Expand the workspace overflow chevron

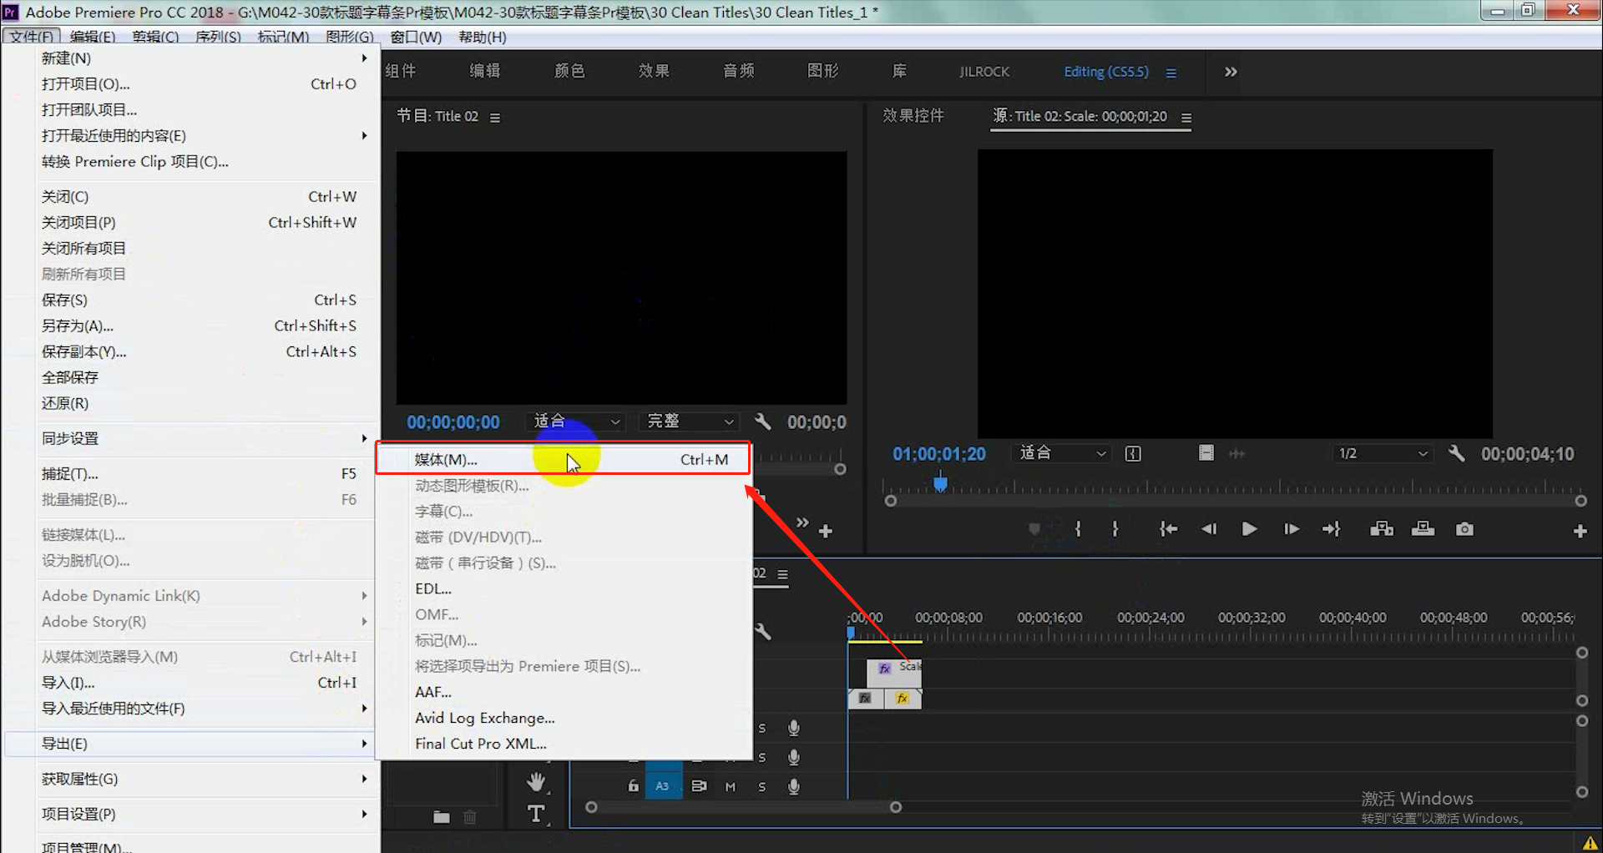coord(1231,72)
